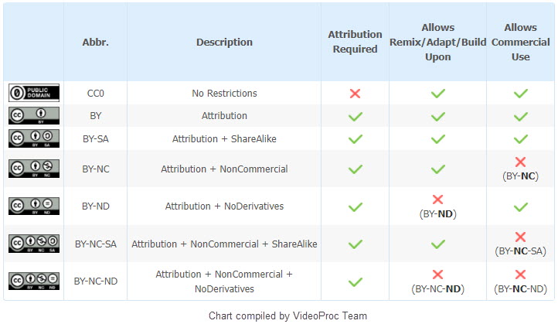The height and width of the screenshot is (324, 558).
Task: Click the "Attribution + ShareAlike" description cell
Action: click(x=224, y=139)
